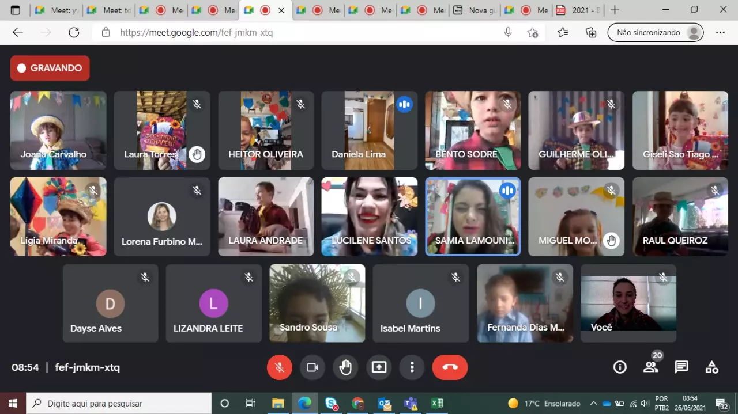This screenshot has width=738, height=414.
Task: Start presenting your screen
Action: click(x=379, y=367)
